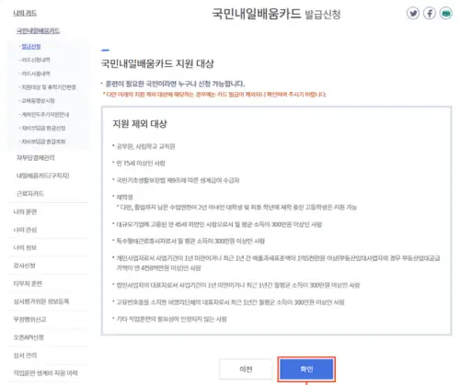Click the 국민기초생활보장법 생계급여 수급자 bullet
Image resolution: width=460 pixels, height=385 pixels.
[178, 180]
